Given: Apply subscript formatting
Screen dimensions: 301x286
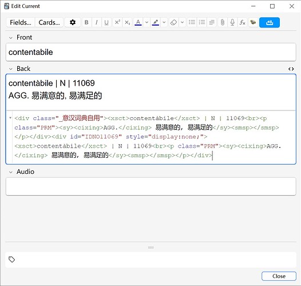Looking at the screenshot, I should tap(127, 22).
